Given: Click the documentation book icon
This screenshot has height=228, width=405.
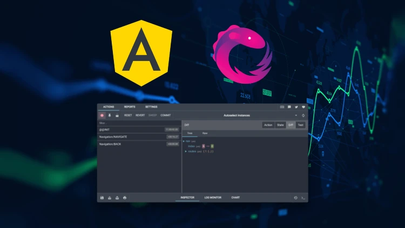Looking at the screenshot, I should pyautogui.click(x=282, y=107).
